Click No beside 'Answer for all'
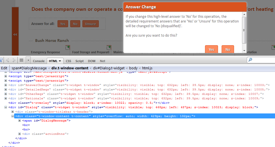The height and width of the screenshot is (147, 275). click(75, 24)
